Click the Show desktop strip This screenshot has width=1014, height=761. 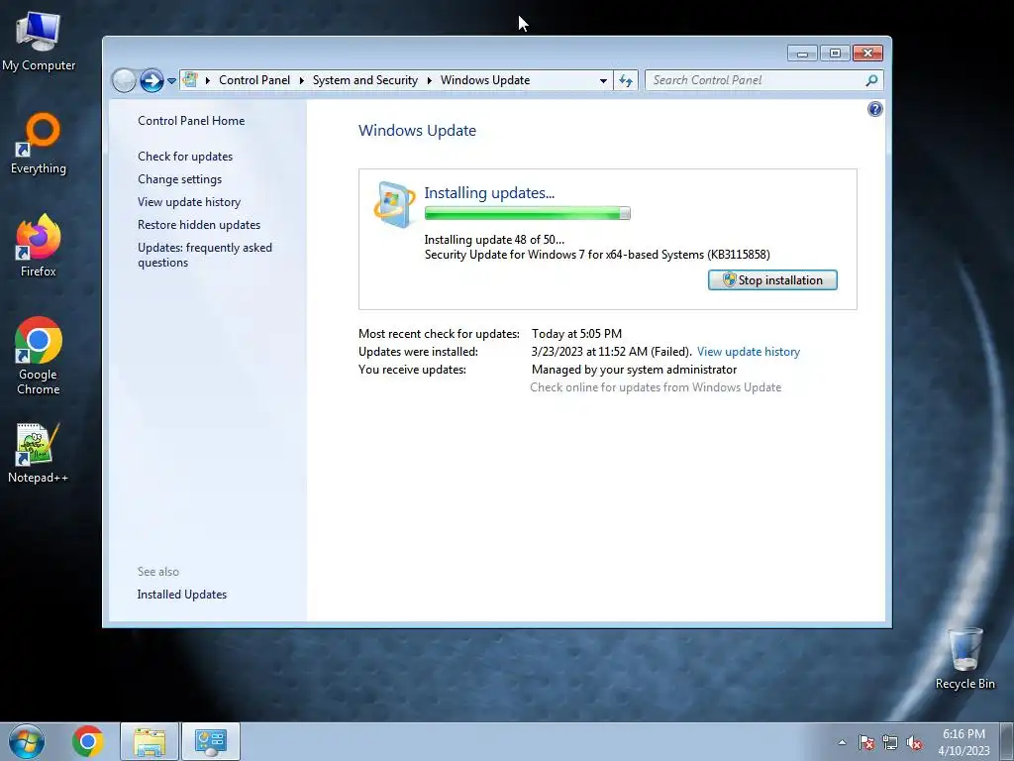tap(1007, 741)
